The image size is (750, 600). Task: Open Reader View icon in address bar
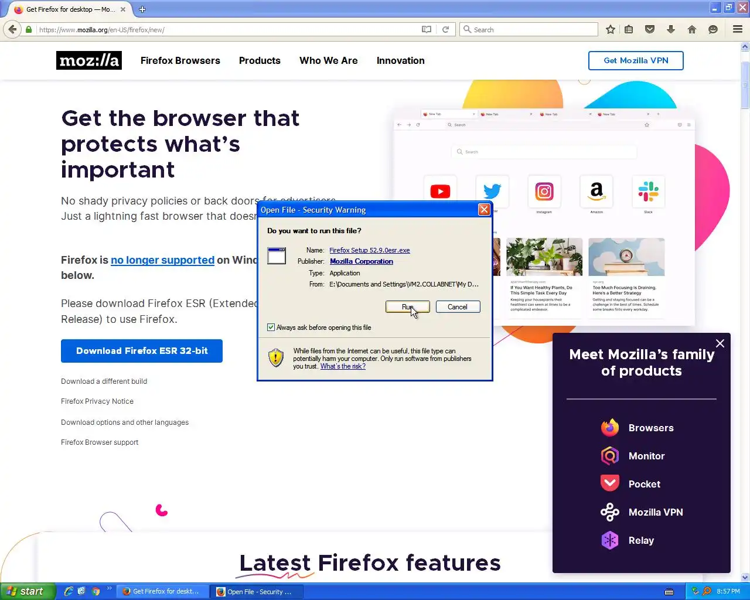[x=427, y=29]
